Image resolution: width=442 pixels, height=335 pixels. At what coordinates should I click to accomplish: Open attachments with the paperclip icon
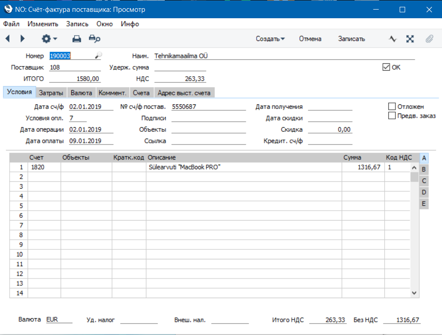click(429, 39)
